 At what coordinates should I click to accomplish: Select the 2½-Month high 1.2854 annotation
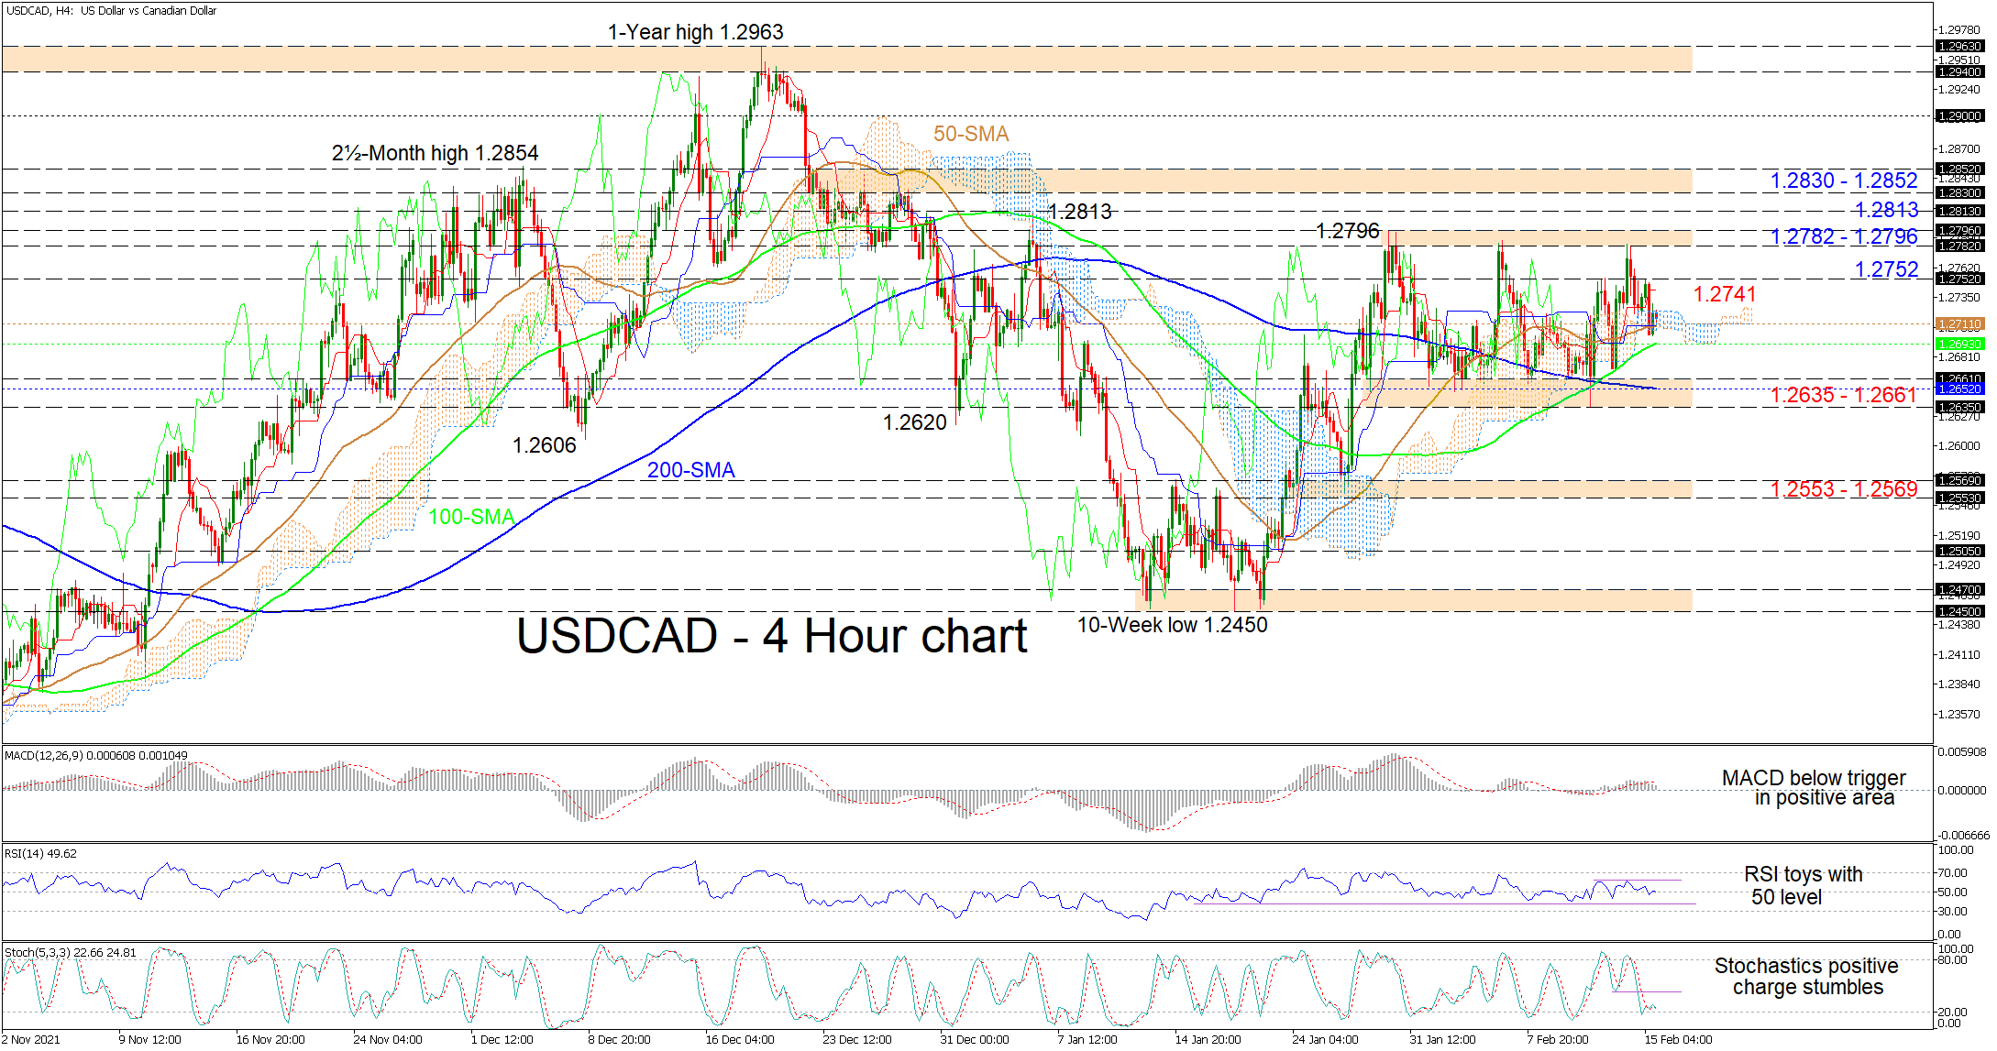pos(435,153)
